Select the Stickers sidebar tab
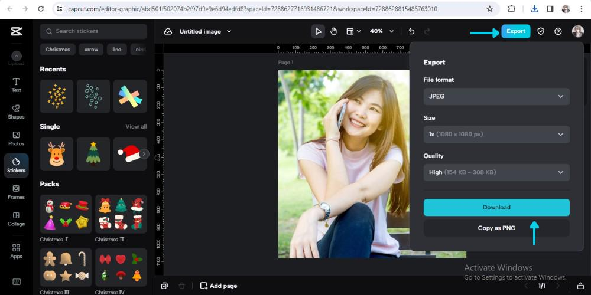This screenshot has height=295, width=591. (x=16, y=166)
